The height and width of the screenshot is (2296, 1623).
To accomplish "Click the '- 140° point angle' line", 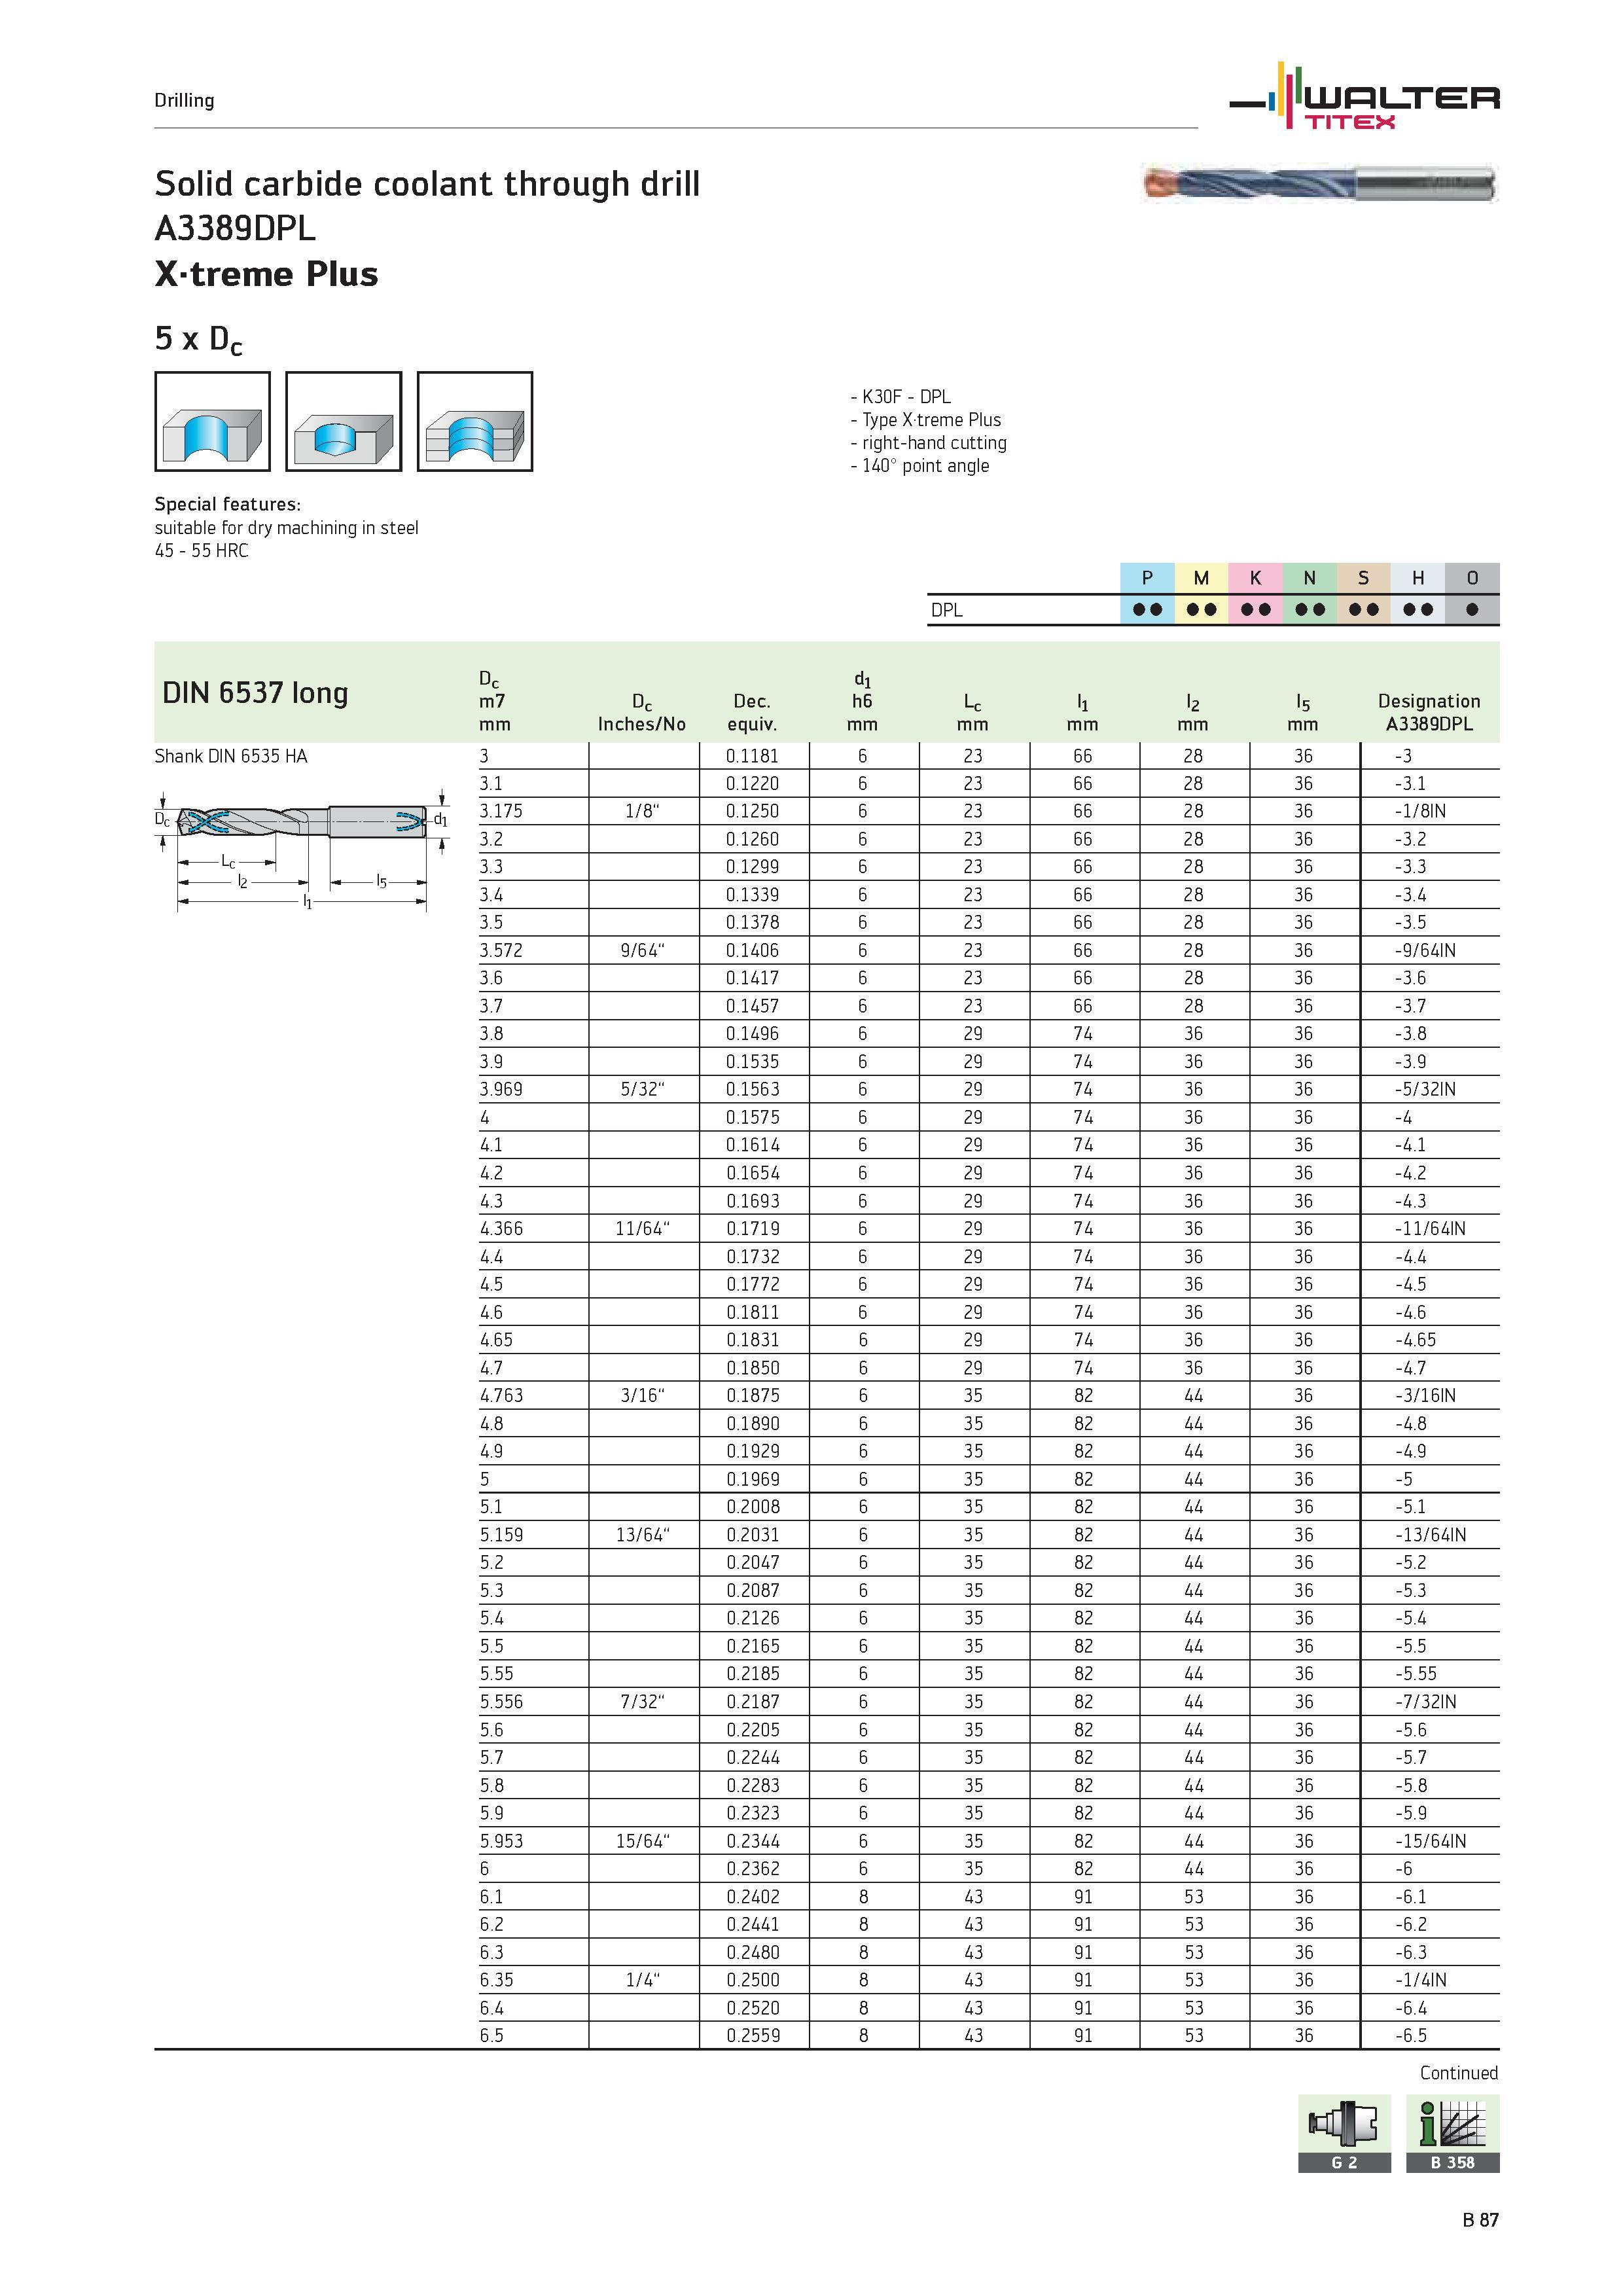I will coord(919,466).
